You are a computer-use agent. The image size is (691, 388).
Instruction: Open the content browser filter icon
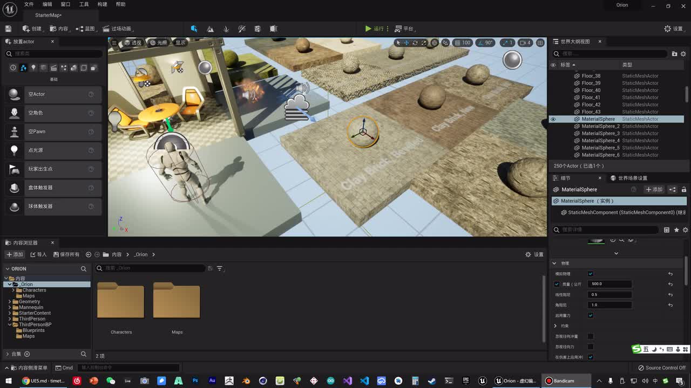(220, 268)
